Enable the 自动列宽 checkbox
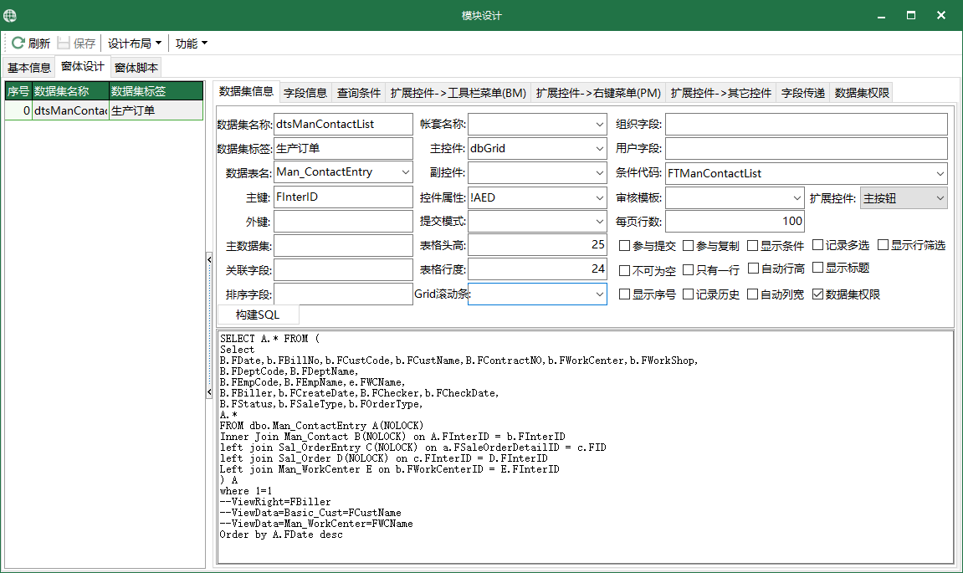 (x=752, y=294)
